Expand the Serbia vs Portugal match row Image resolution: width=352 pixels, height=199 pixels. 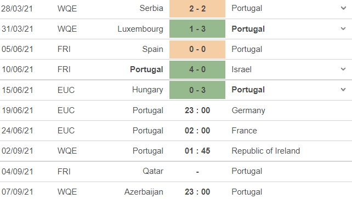coord(343,9)
